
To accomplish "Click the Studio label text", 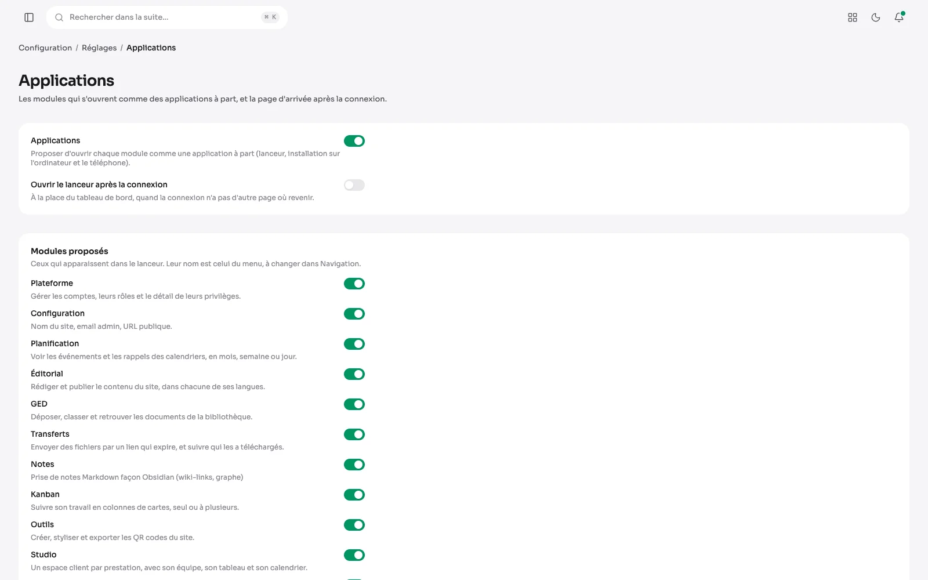I will pyautogui.click(x=43, y=555).
